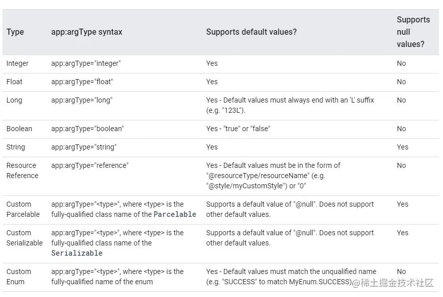Select the "Integer" type cell
The height and width of the screenshot is (297, 443).
17,64
